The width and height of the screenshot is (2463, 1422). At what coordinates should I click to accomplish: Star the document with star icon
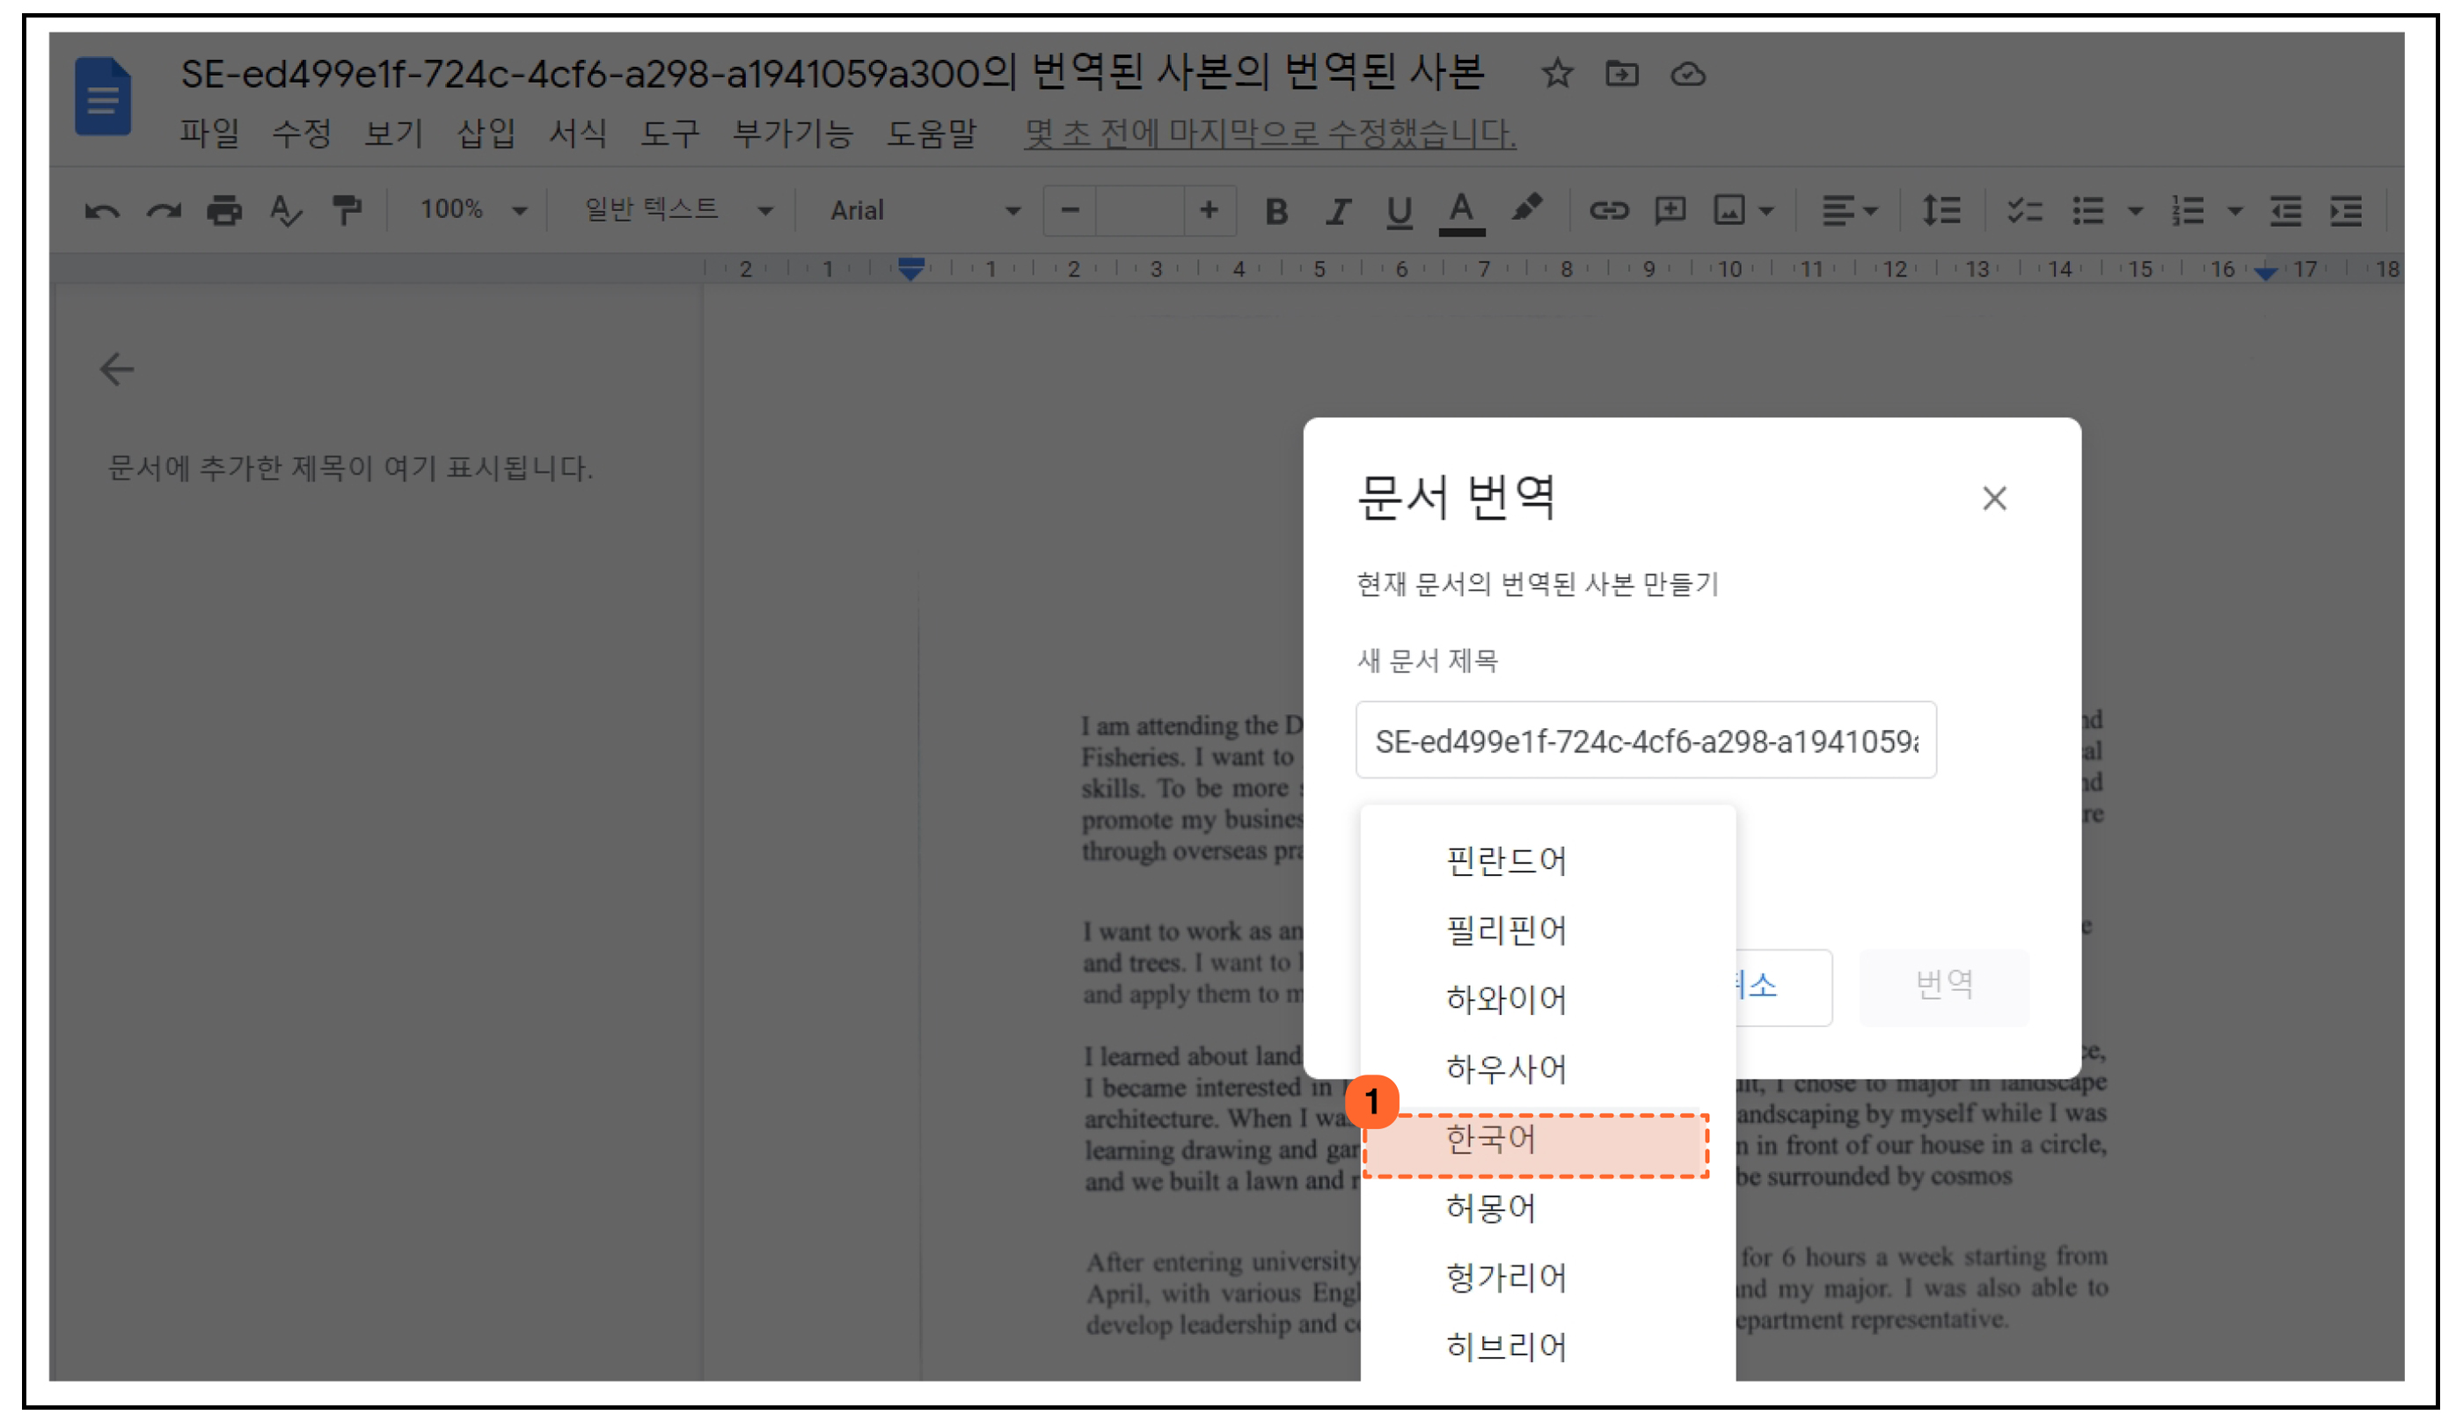click(1557, 74)
